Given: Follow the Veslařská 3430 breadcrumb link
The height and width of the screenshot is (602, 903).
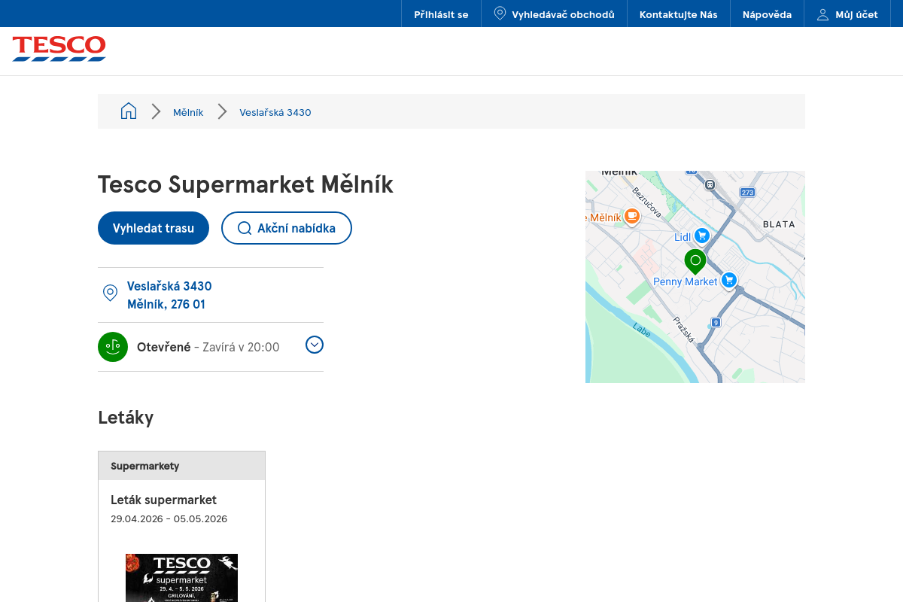Looking at the screenshot, I should (x=275, y=112).
